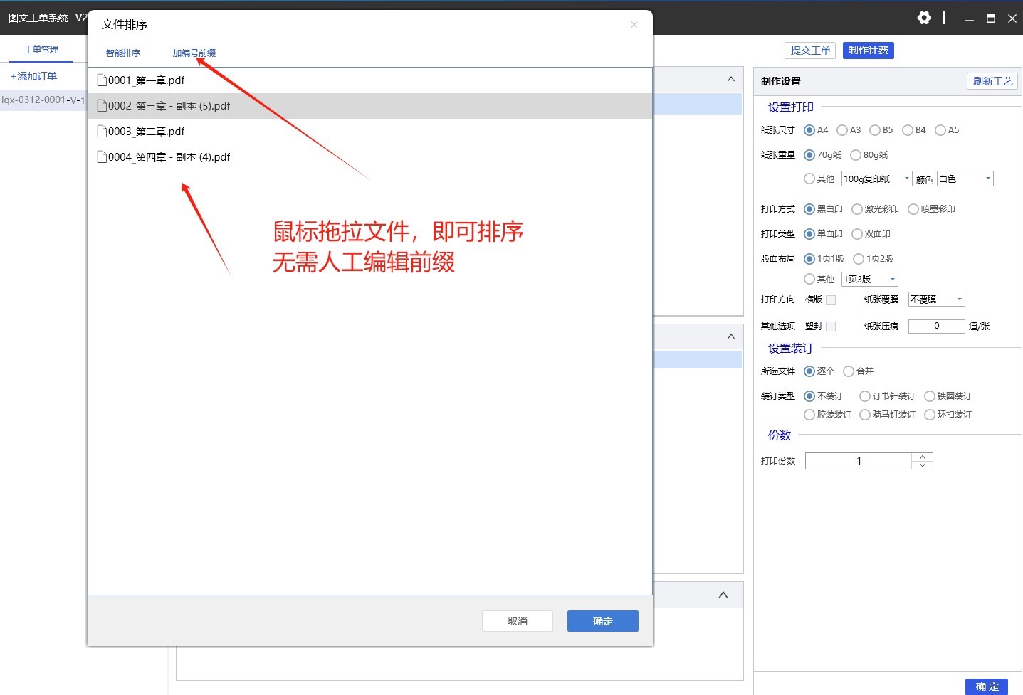Click the file icon of 0001_第一章.pdf
This screenshot has width=1023, height=695.
[x=102, y=80]
